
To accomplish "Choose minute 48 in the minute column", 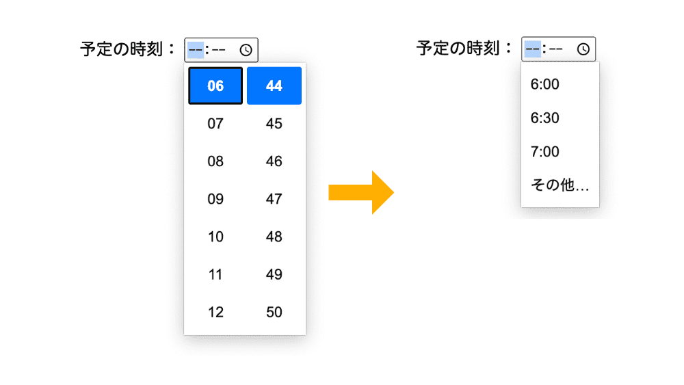I will pyautogui.click(x=274, y=237).
